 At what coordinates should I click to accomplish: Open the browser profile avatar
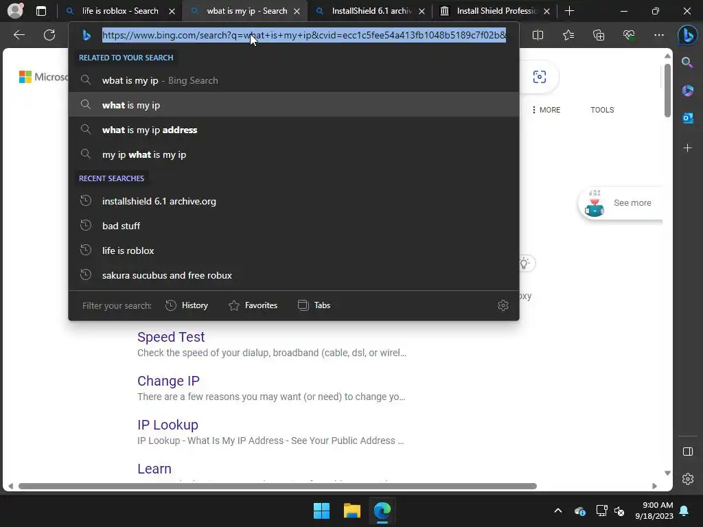(x=15, y=10)
